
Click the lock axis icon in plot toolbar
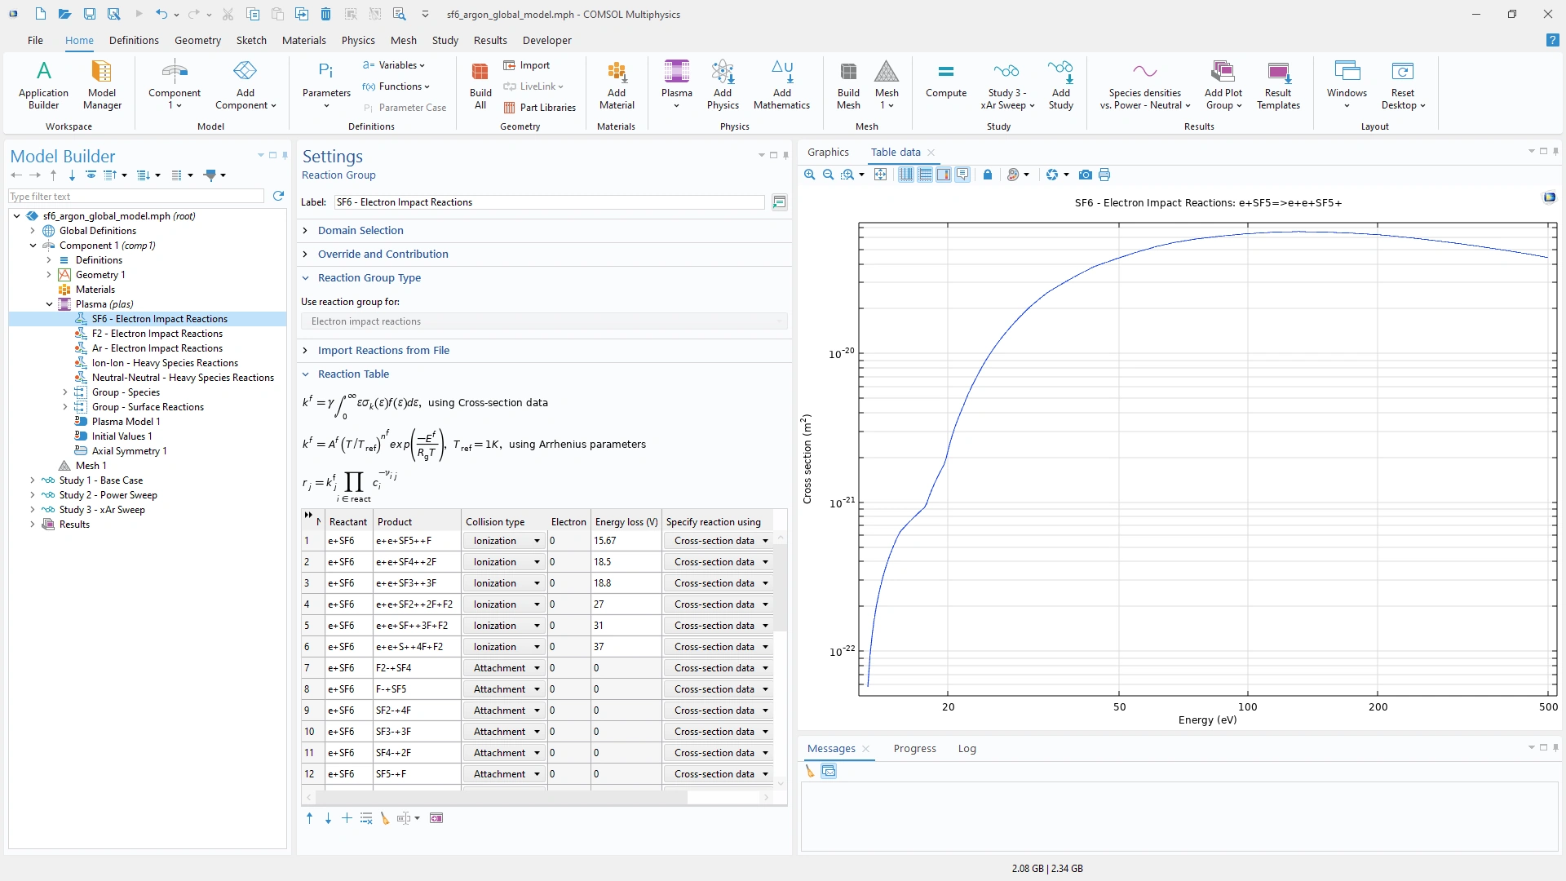[988, 175]
